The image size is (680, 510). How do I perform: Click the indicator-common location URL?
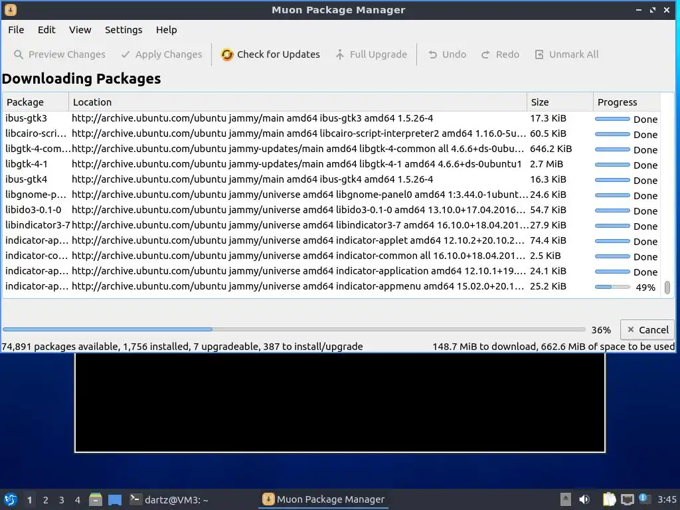tap(298, 256)
